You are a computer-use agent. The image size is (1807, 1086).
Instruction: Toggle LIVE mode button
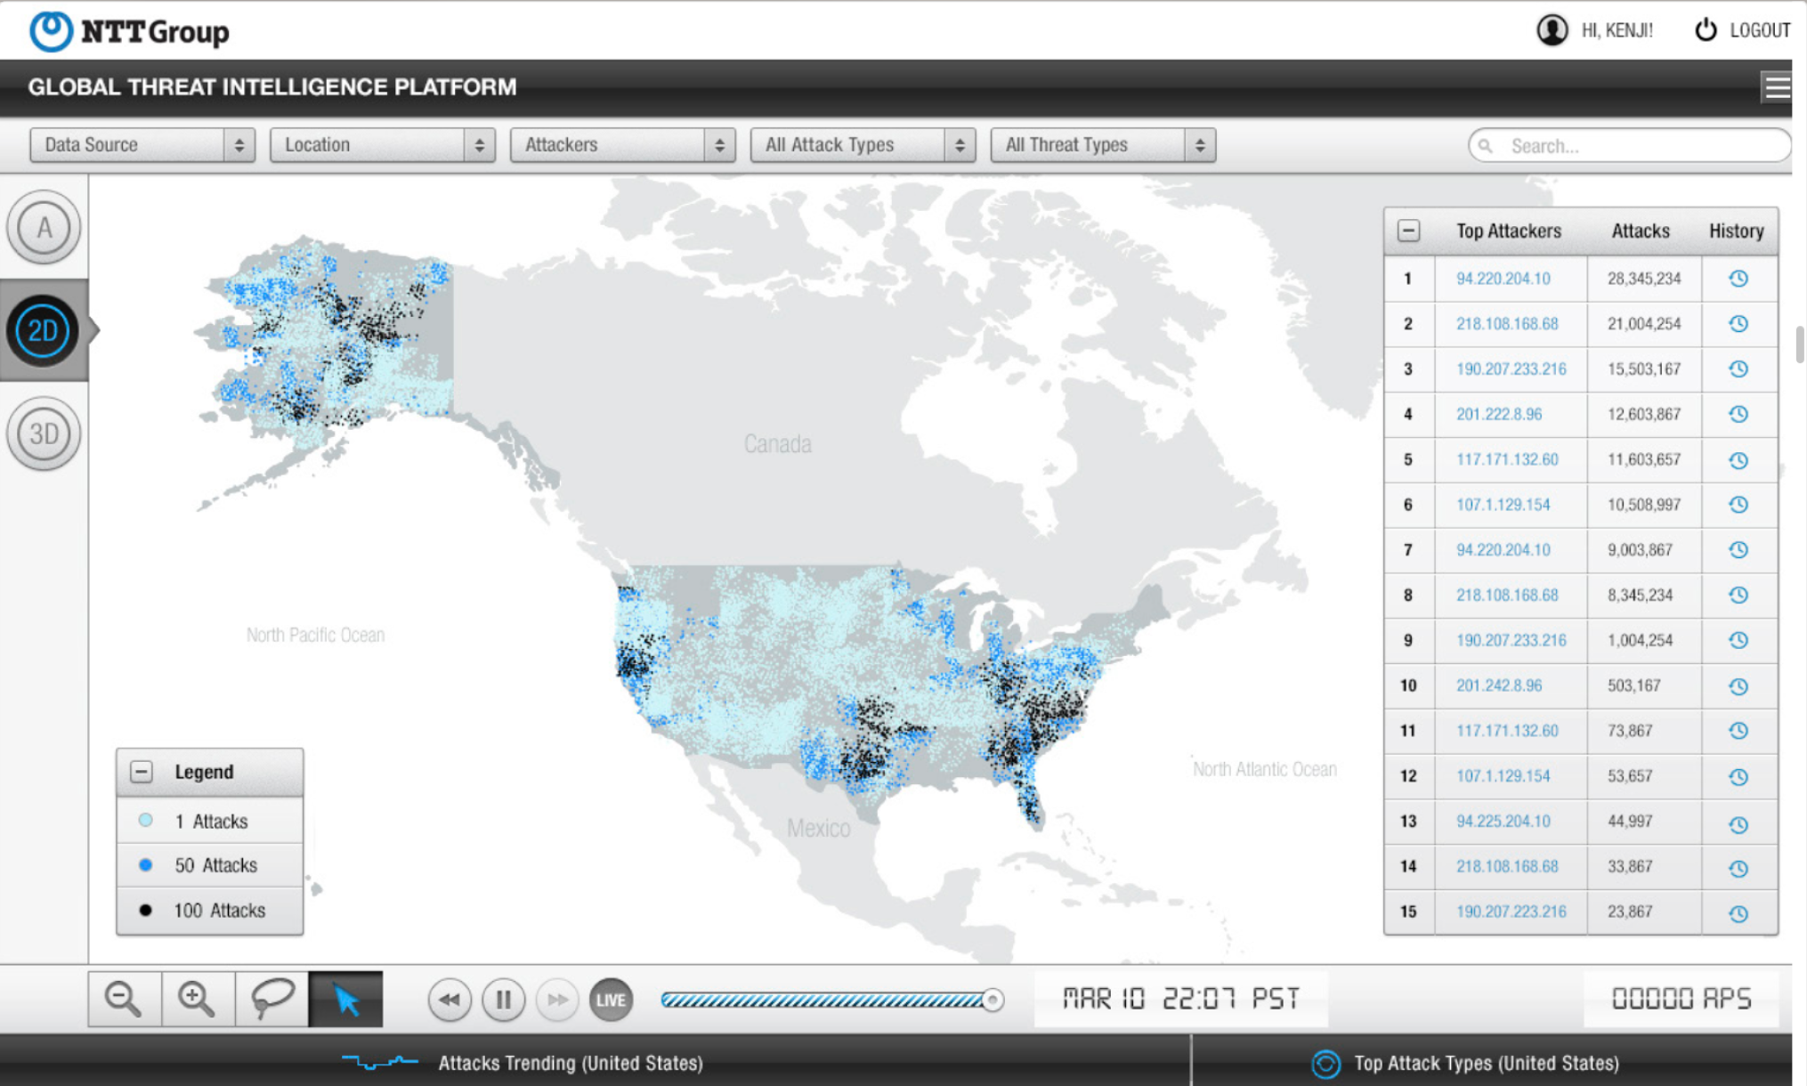611,1000
